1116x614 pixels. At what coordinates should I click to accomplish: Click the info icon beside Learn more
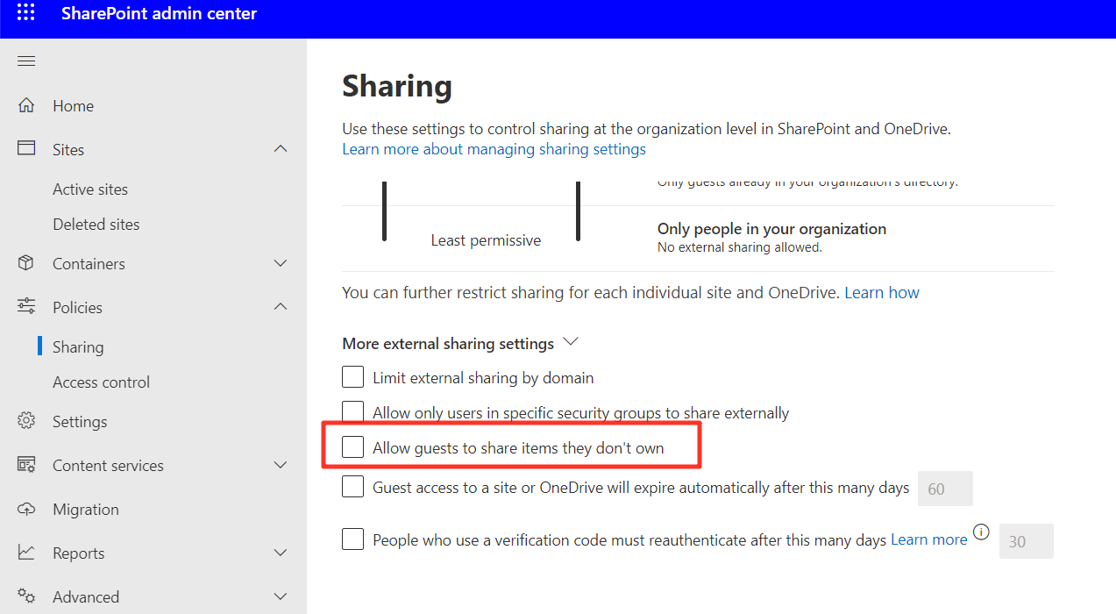coord(981,532)
